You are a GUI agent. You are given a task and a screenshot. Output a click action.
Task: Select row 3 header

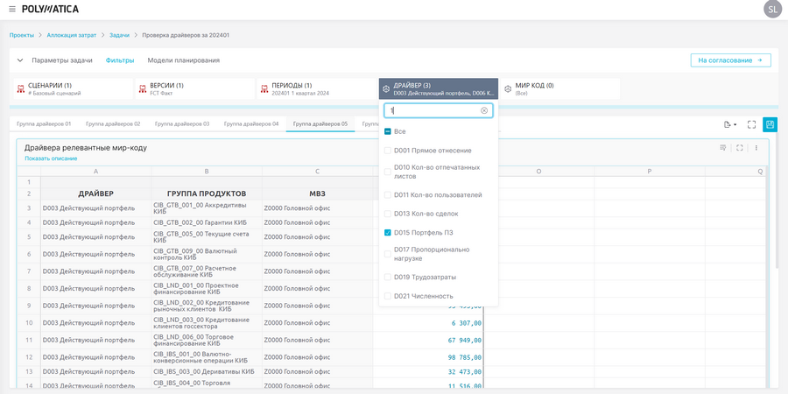tap(29, 208)
